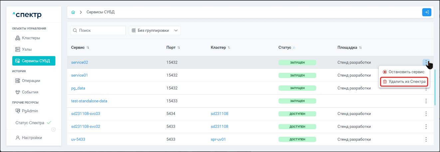Collapse the sidebar with the arrow icon
Image resolution: width=440 pixels, height=152 pixels.
click(53, 129)
